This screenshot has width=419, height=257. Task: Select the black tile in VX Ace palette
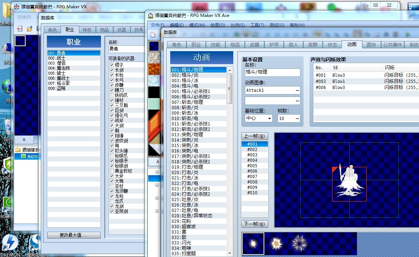click(x=154, y=92)
